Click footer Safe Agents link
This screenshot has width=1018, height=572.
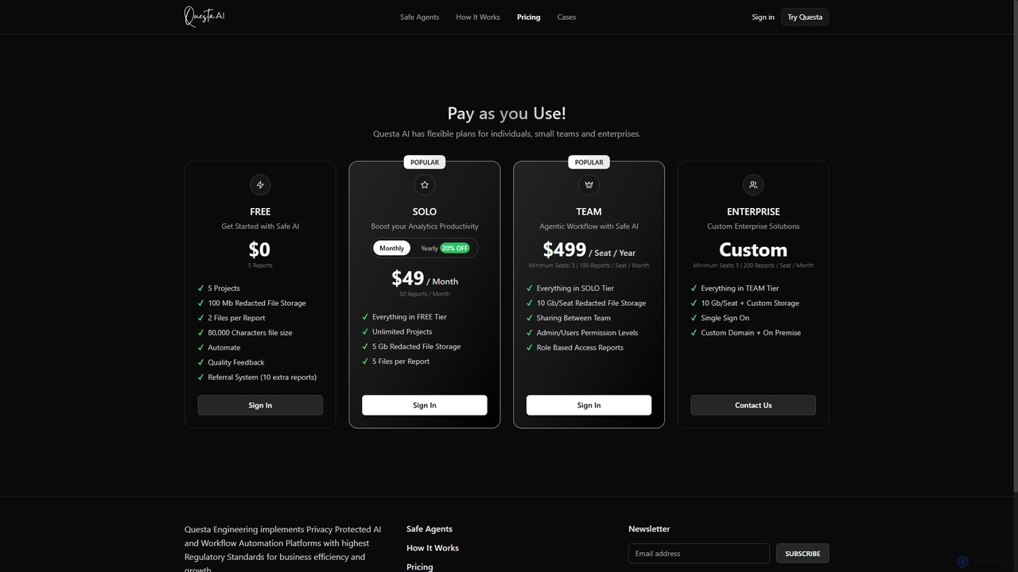pyautogui.click(x=429, y=529)
